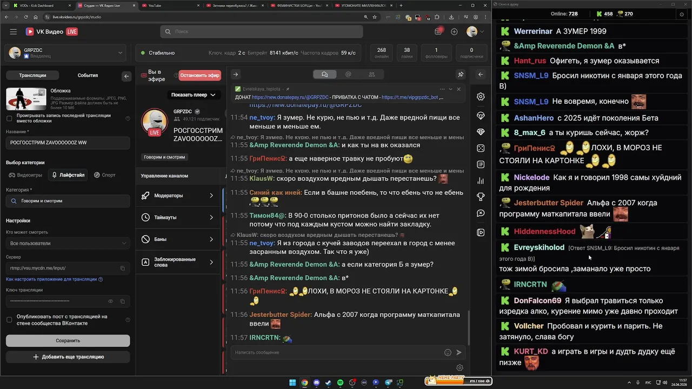The image size is (692, 389).
Task: Click the Остановить эфир button
Action: (x=199, y=76)
